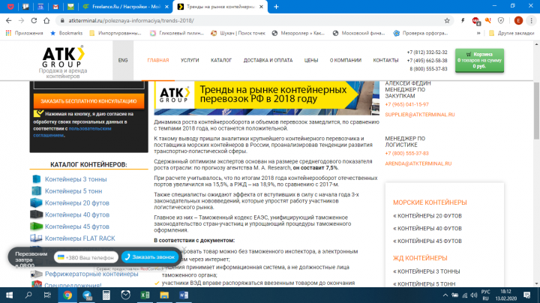The height and width of the screenshot is (303, 540).
Task: Open the Chrome profile avatar E
Action: 518,21
